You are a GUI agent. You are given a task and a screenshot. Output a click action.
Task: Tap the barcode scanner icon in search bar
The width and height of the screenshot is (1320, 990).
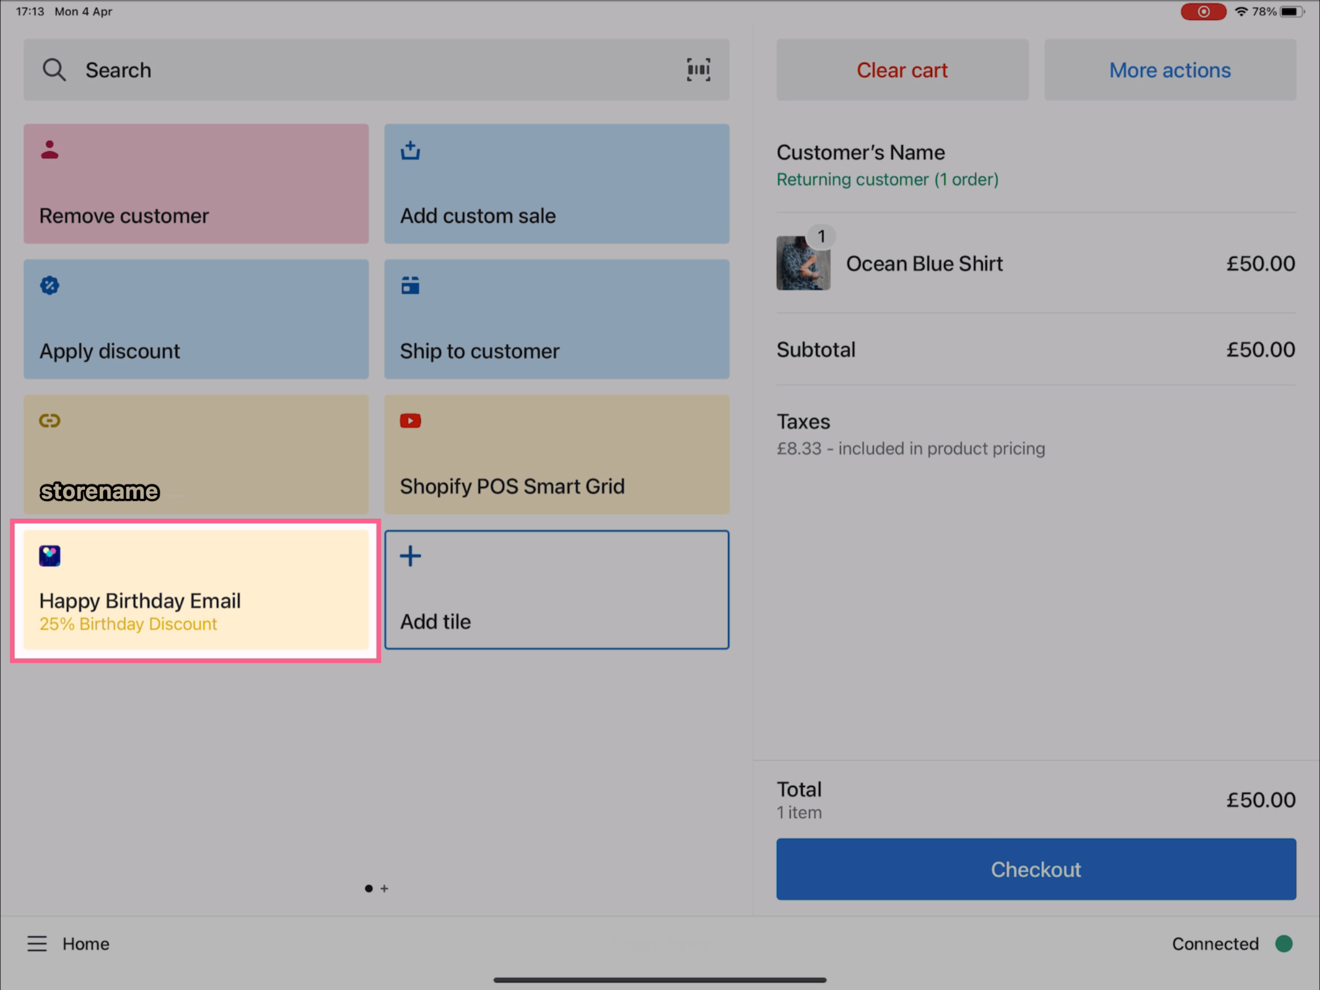click(x=698, y=70)
